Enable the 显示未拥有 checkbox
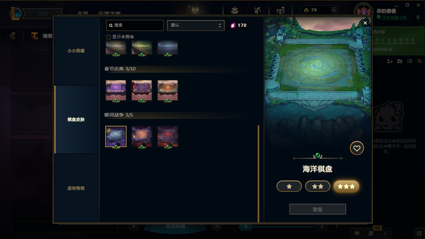This screenshot has height=239, width=425. (x=108, y=37)
